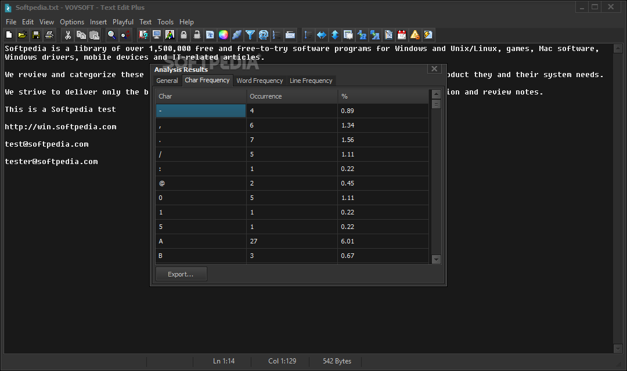Screen dimensions: 627x371
Task: Click the horizontal double-arrow icon
Action: point(322,35)
